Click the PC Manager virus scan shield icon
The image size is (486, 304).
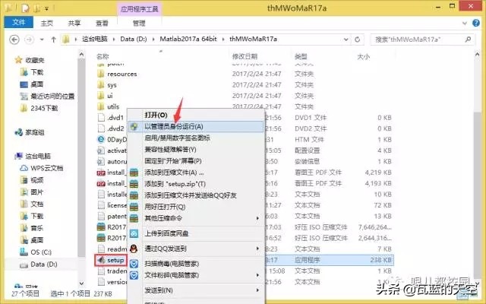click(x=134, y=264)
